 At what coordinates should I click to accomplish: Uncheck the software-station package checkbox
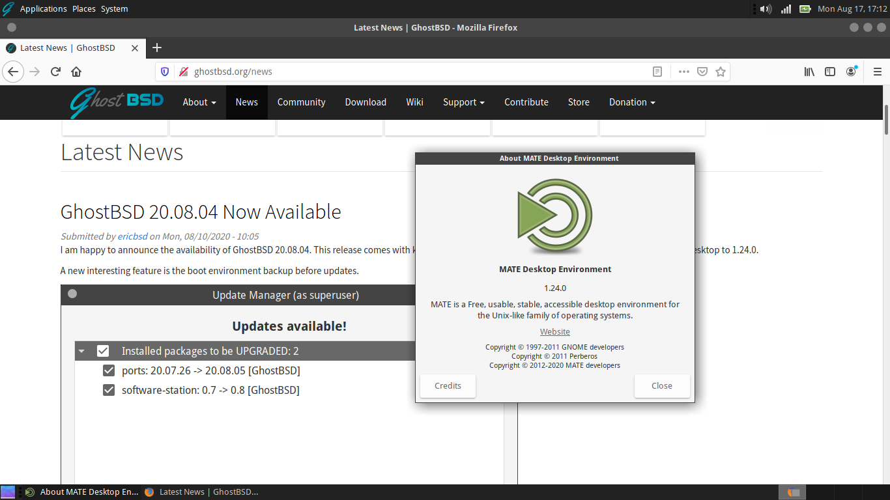tap(109, 390)
